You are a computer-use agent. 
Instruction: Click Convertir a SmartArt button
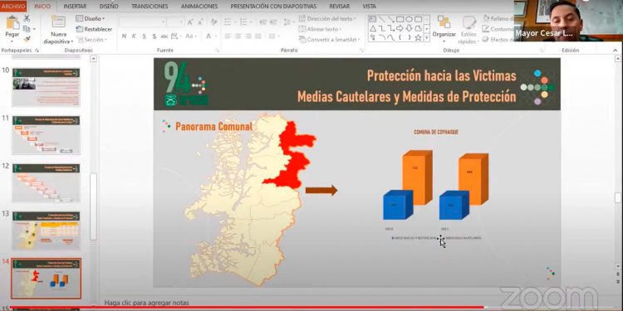pos(330,40)
